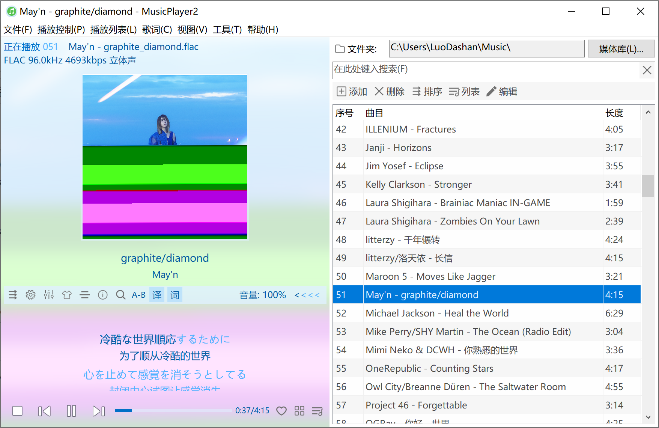The height and width of the screenshot is (428, 659).
Task: Click 删除 to delete from playlist
Action: coord(390,92)
